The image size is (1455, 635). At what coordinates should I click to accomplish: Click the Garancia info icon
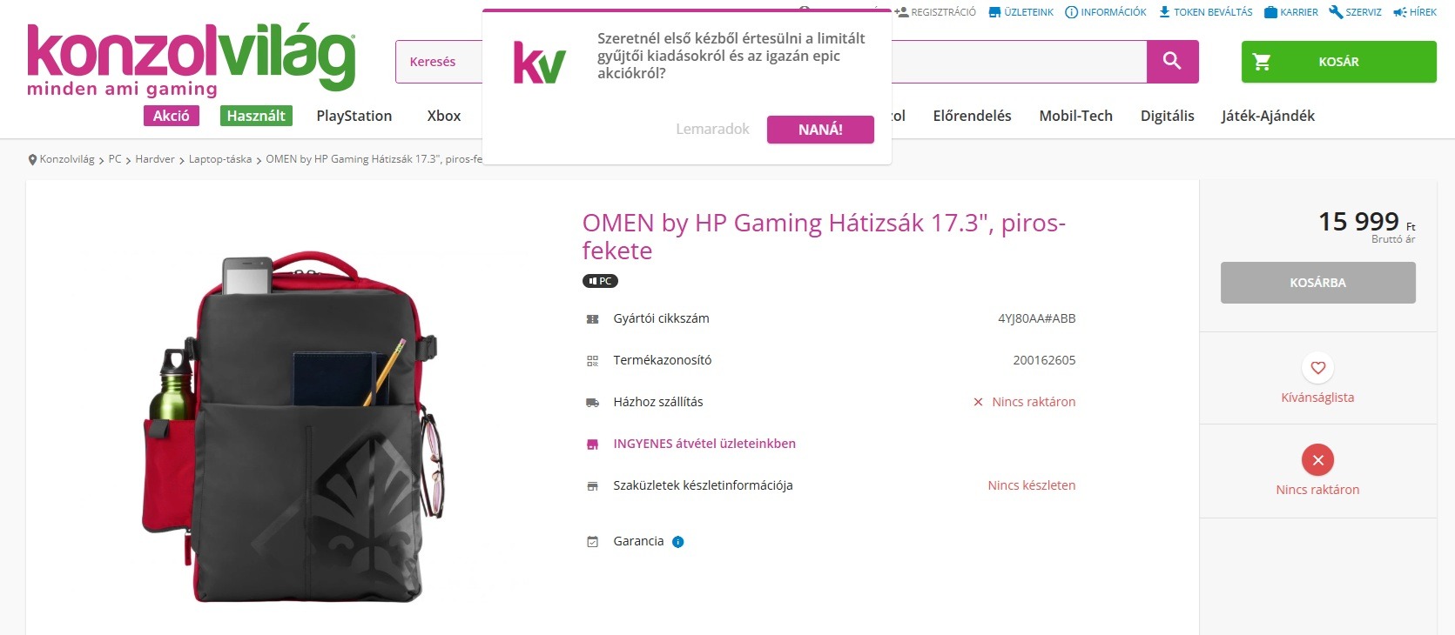coord(678,542)
